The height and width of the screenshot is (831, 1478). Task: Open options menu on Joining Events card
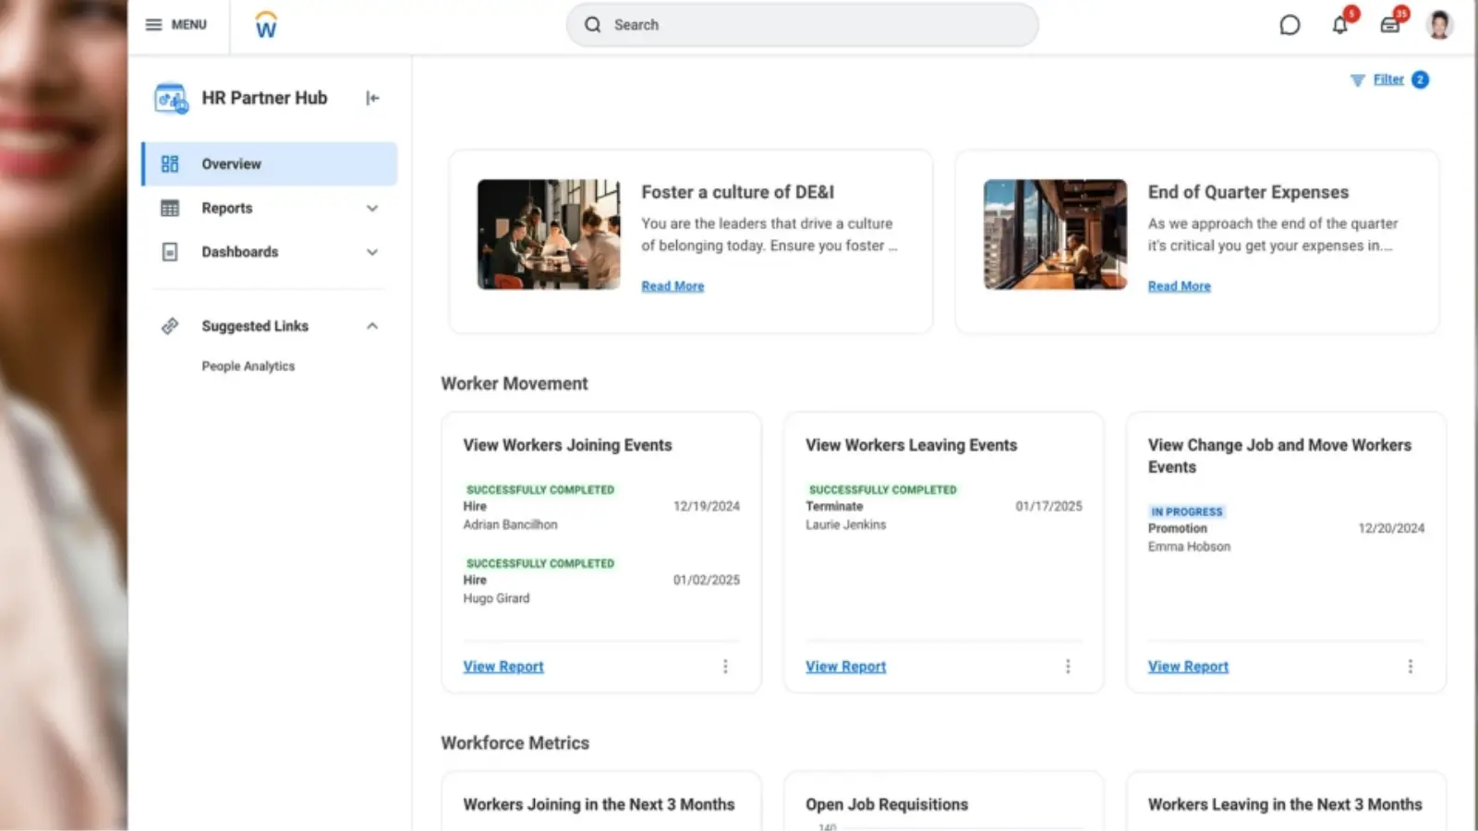tap(725, 667)
